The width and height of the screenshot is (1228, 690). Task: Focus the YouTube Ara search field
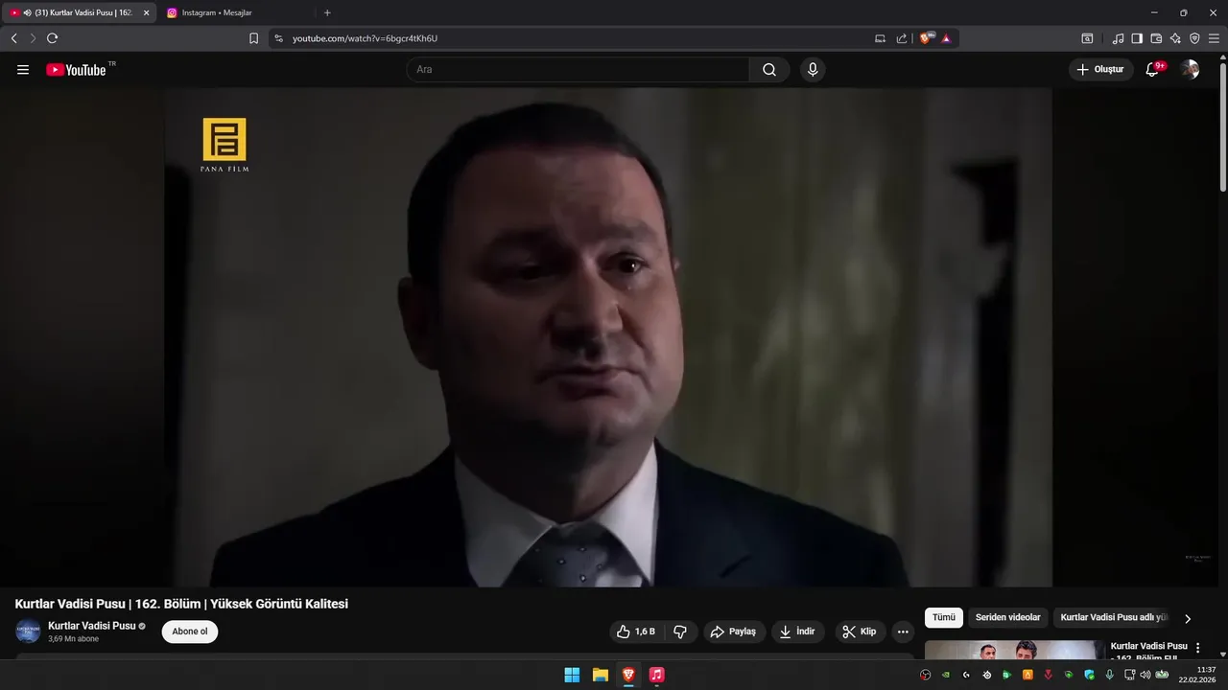click(x=579, y=70)
